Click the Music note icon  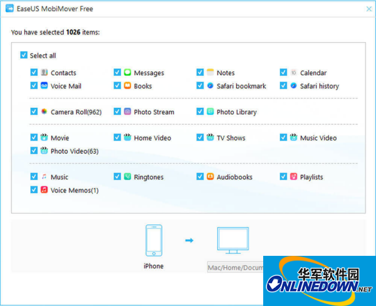click(x=44, y=177)
